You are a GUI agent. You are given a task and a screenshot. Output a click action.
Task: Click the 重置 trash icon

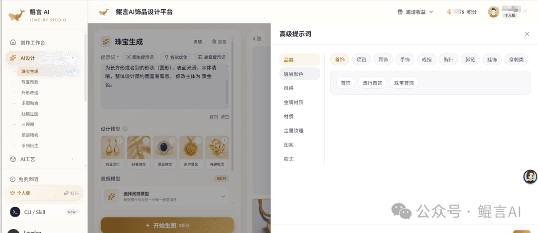pos(214,42)
